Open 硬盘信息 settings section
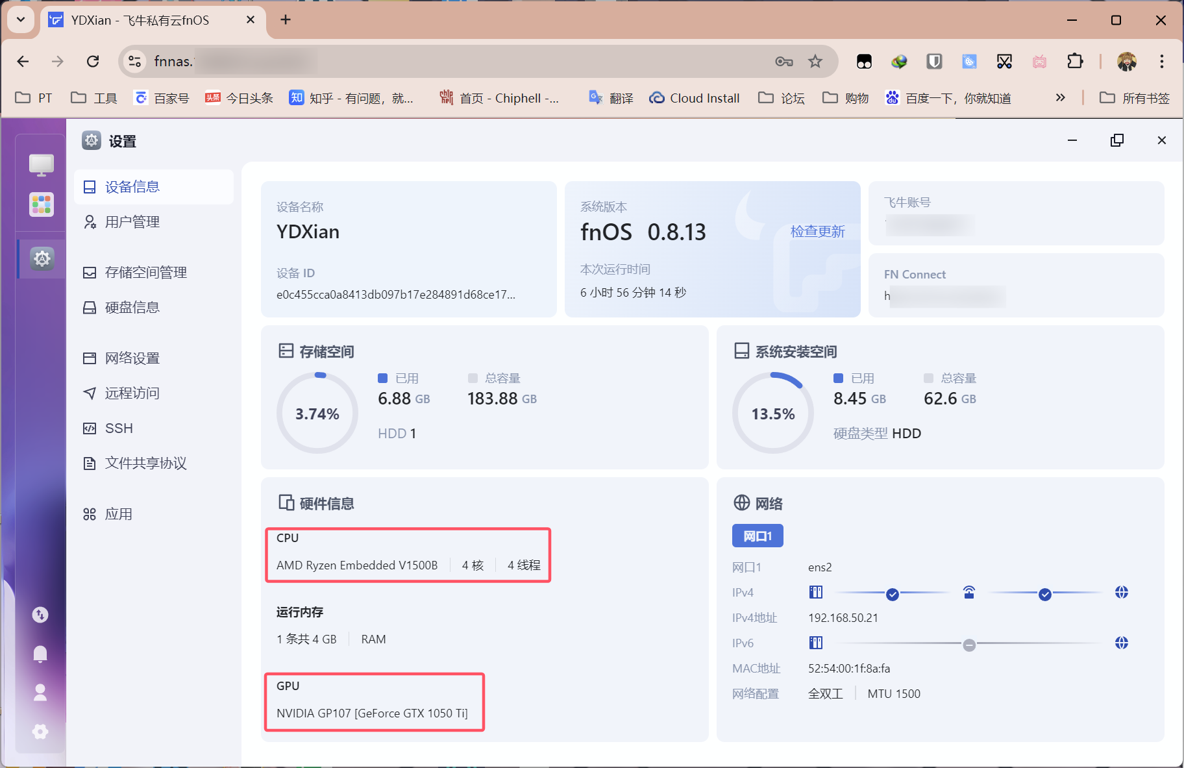This screenshot has width=1184, height=768. click(x=154, y=308)
